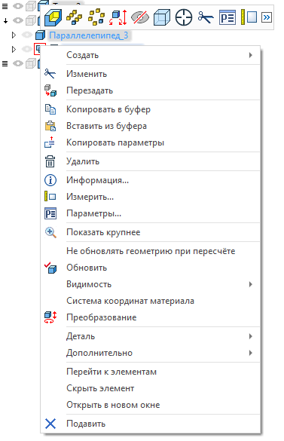Expand the tree node with red-outlined icon
The image size is (284, 441).
pyautogui.click(x=14, y=50)
